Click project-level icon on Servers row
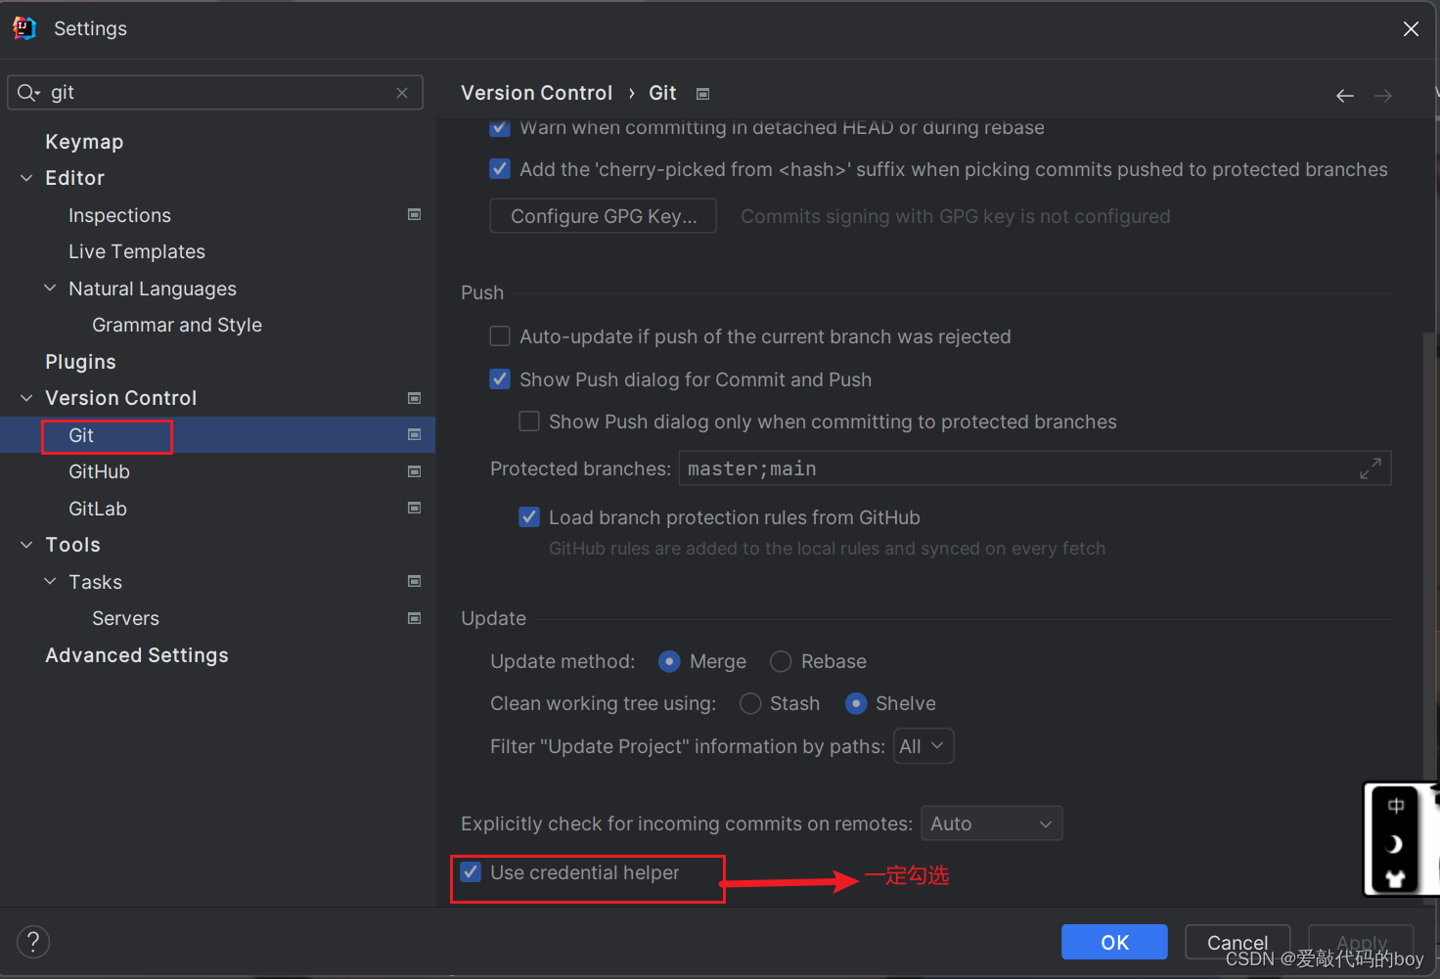 tap(415, 618)
